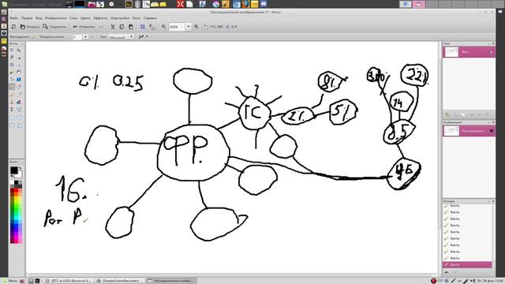Select the Recolor tool
Image resolution: width=505 pixels, height=284 pixels.
click(x=19, y=102)
